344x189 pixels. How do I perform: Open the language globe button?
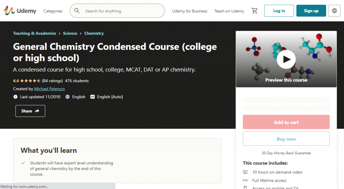coord(334,11)
